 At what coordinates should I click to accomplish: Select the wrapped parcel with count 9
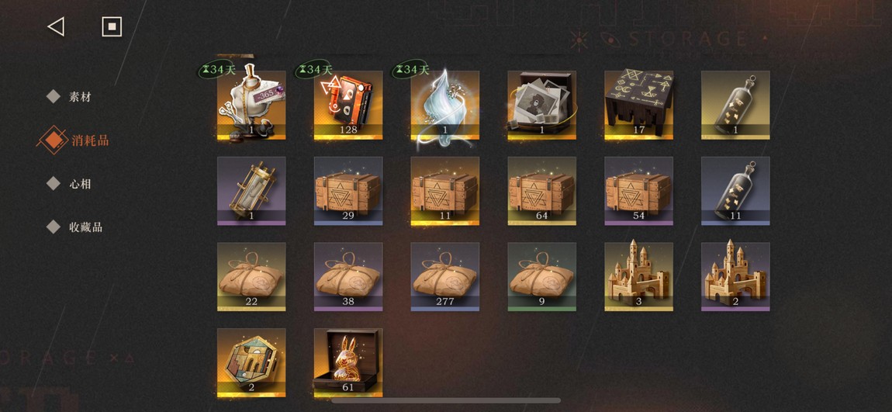(541, 277)
